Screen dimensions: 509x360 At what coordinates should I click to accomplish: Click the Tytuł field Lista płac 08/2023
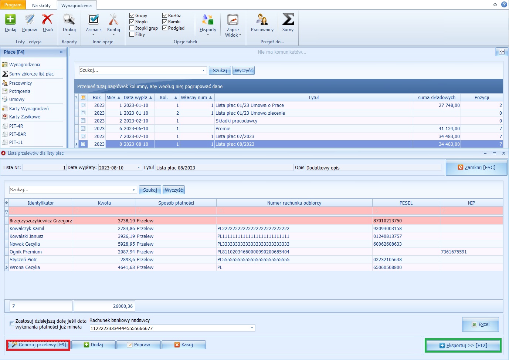pyautogui.click(x=224, y=168)
